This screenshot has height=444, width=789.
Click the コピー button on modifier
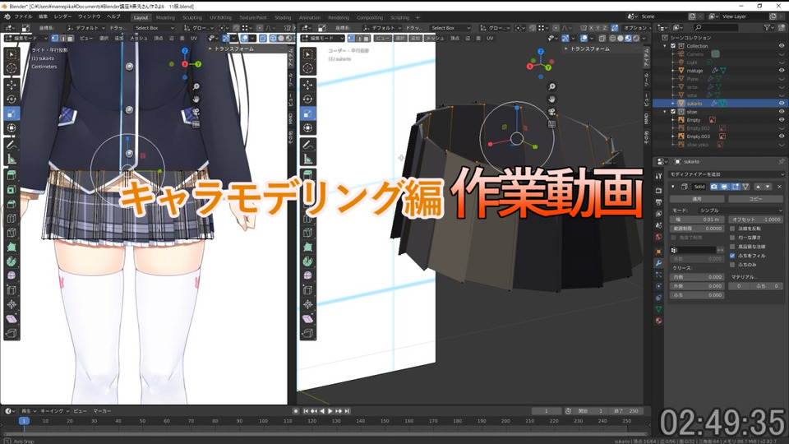pos(756,199)
